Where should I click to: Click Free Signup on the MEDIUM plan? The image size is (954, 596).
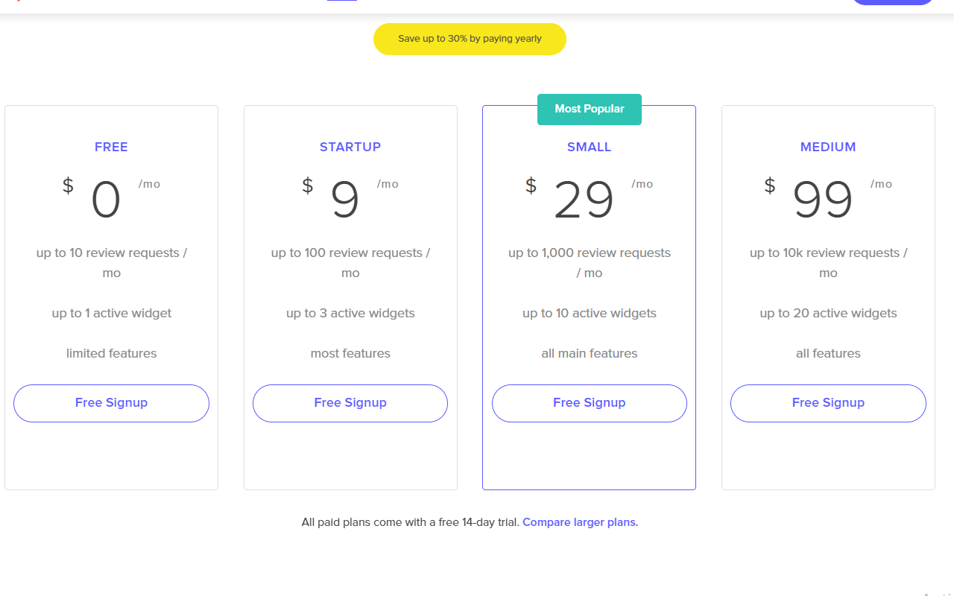click(828, 403)
